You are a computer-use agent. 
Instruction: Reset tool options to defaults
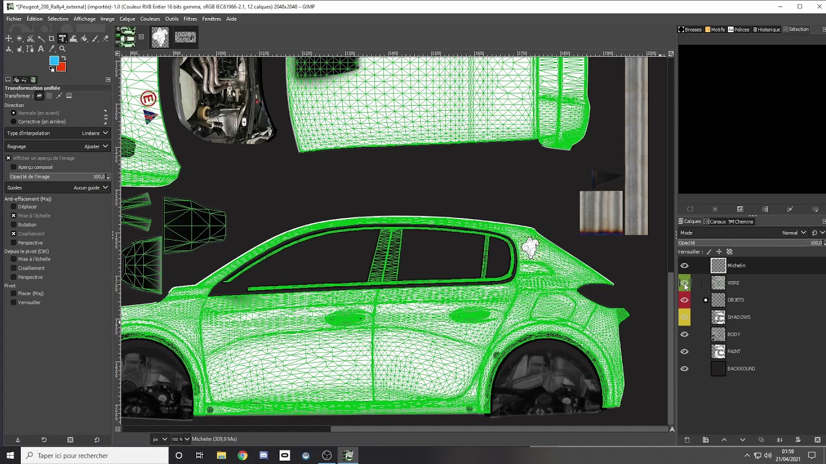pos(97,440)
